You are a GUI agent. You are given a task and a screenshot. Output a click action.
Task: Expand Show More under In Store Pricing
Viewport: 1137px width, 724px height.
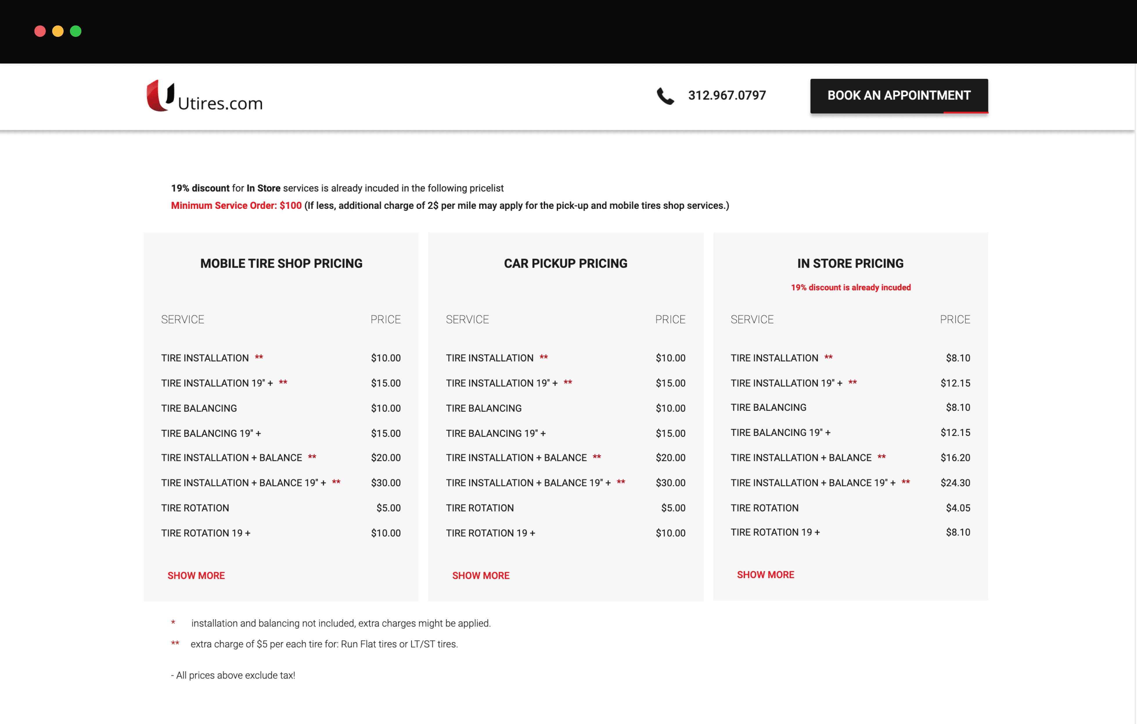pyautogui.click(x=765, y=575)
